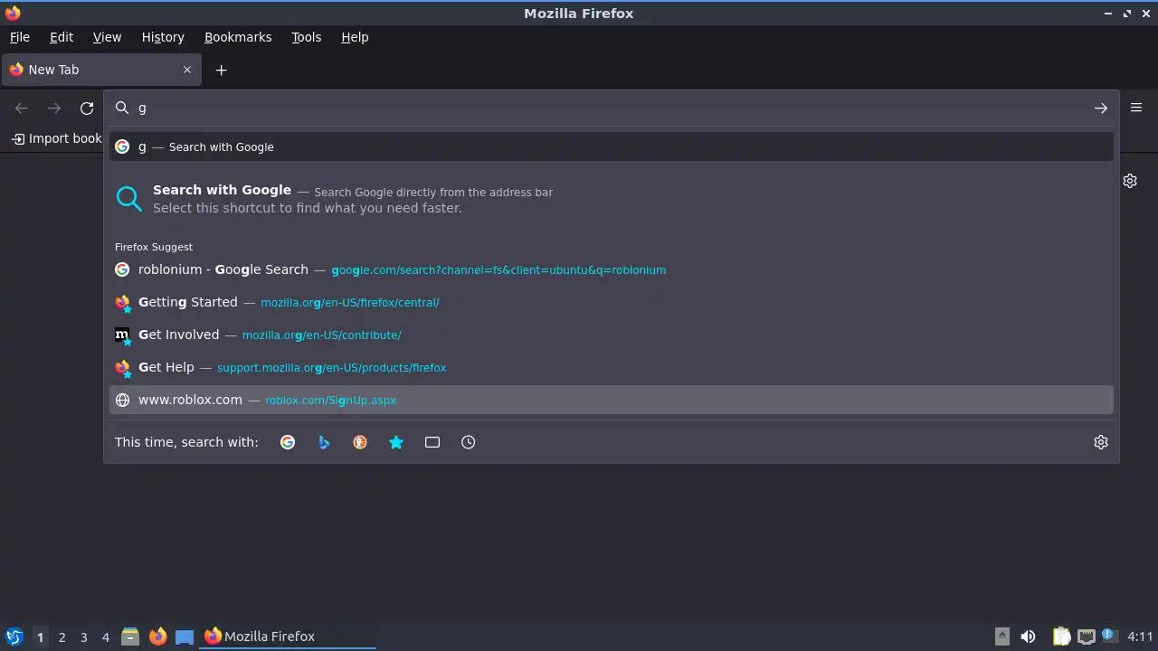
Task: Open the www.roblox.com suggestion
Action: point(612,400)
